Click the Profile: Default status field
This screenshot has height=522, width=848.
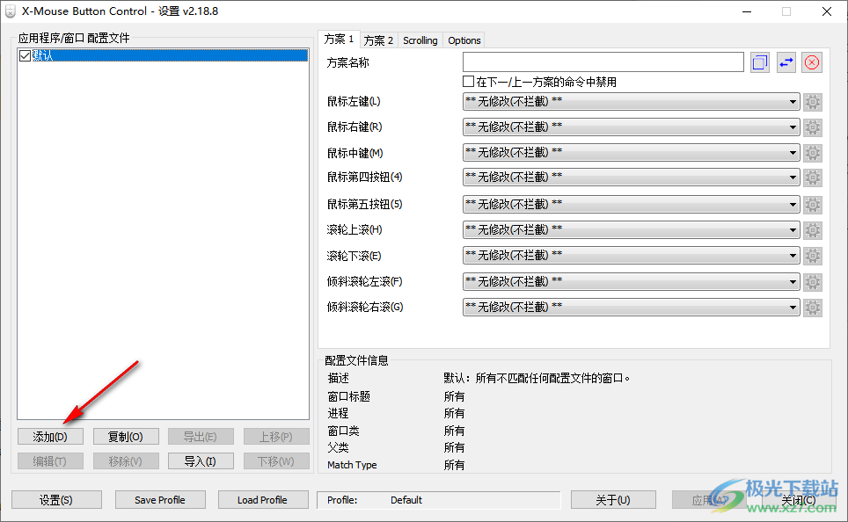point(439,500)
